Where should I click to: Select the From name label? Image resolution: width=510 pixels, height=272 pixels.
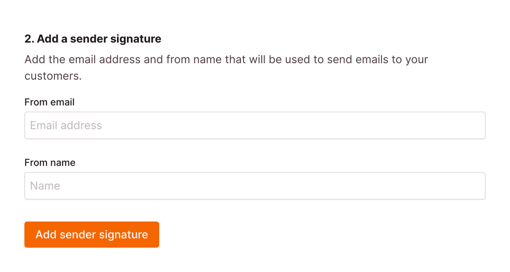pos(50,163)
